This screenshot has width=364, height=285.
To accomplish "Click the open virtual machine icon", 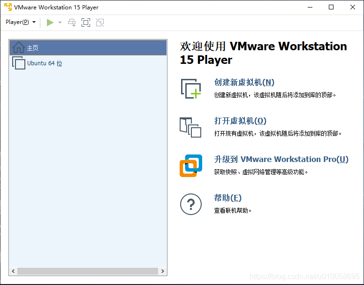I will coord(190,127).
